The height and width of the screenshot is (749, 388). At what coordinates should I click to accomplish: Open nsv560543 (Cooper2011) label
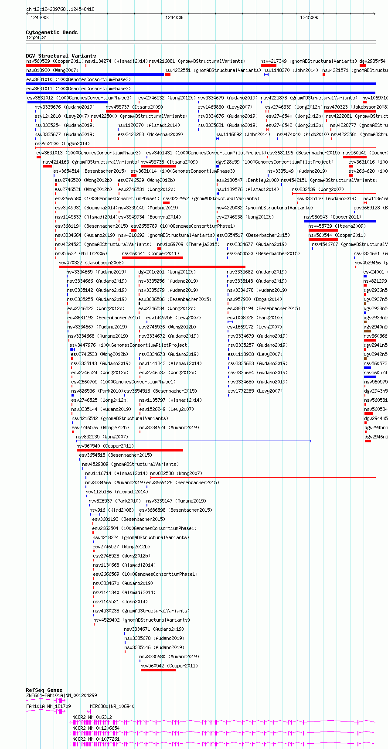click(333, 217)
